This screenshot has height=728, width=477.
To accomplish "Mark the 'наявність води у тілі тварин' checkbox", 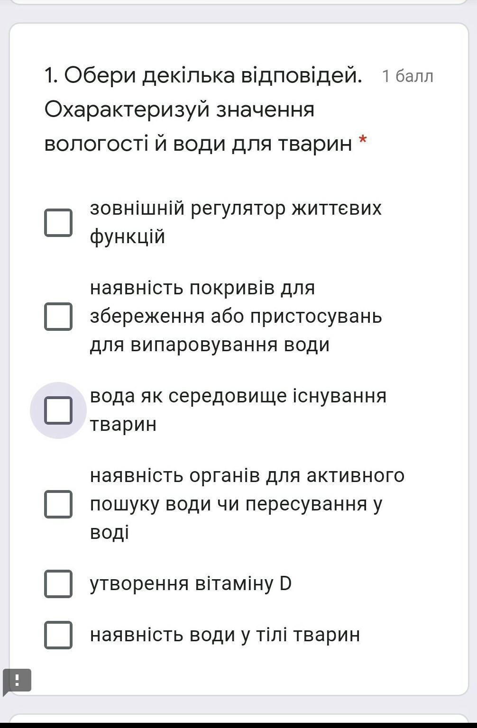I will (x=58, y=635).
